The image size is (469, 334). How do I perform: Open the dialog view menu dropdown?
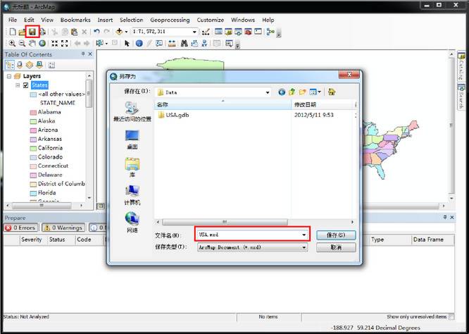319,92
